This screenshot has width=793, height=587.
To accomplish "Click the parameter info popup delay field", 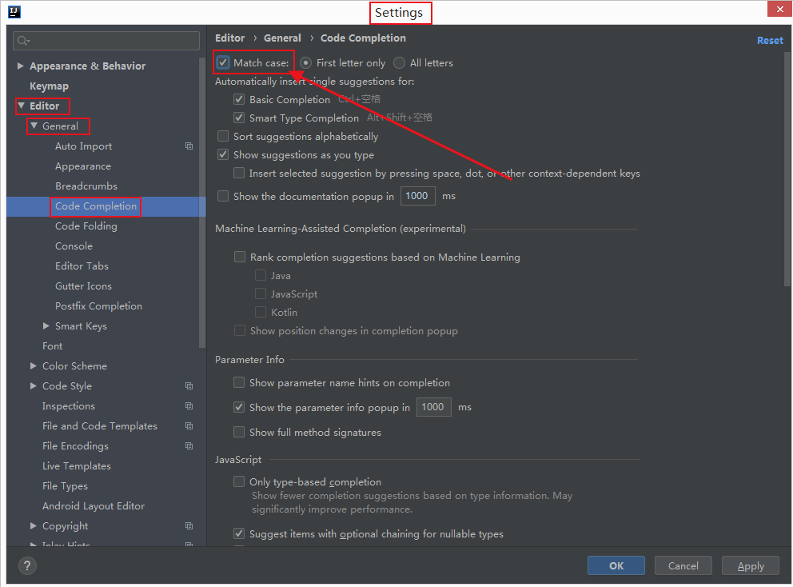I will pyautogui.click(x=434, y=407).
